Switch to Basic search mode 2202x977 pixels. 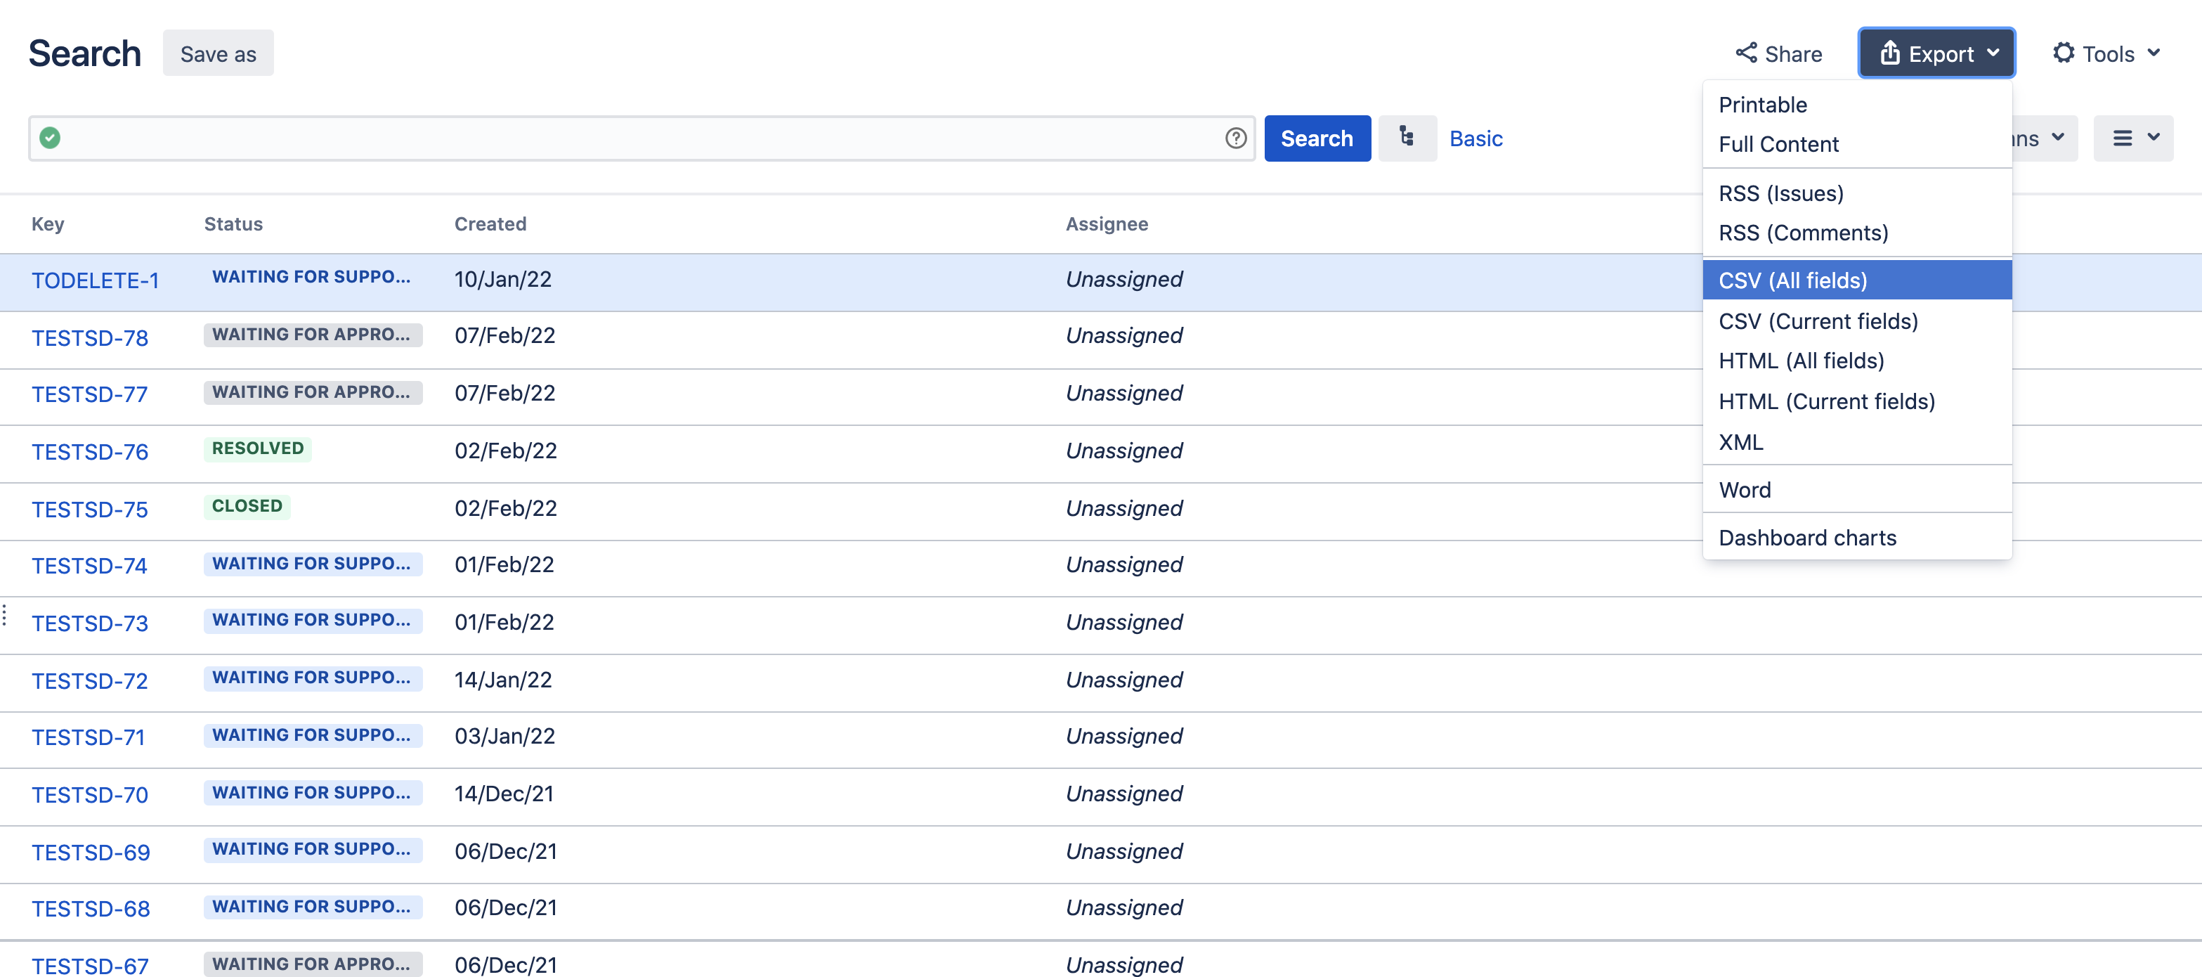click(1475, 138)
